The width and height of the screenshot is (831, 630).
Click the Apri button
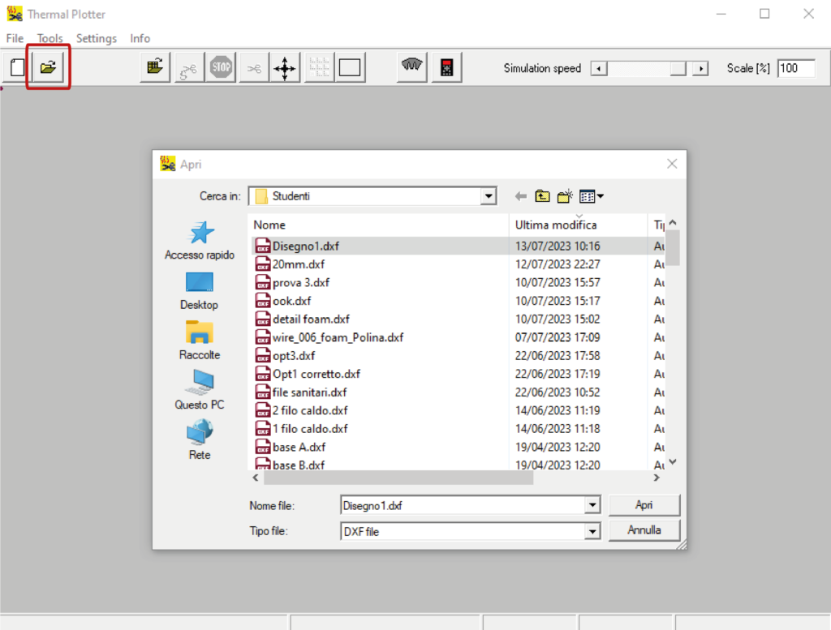[644, 505]
